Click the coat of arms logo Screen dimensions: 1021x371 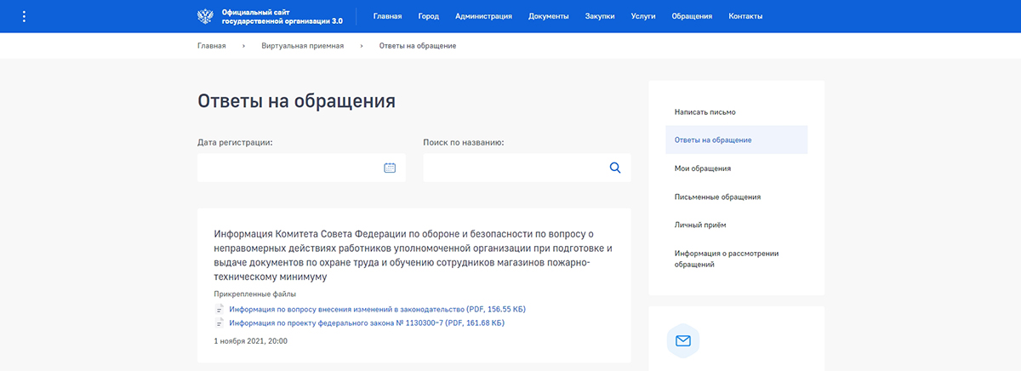tap(205, 16)
